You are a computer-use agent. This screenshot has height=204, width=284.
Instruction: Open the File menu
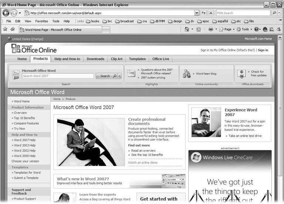pos(9,21)
